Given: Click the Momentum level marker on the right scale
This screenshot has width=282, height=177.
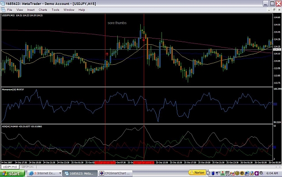Looking at the screenshot, I should 275,104.
